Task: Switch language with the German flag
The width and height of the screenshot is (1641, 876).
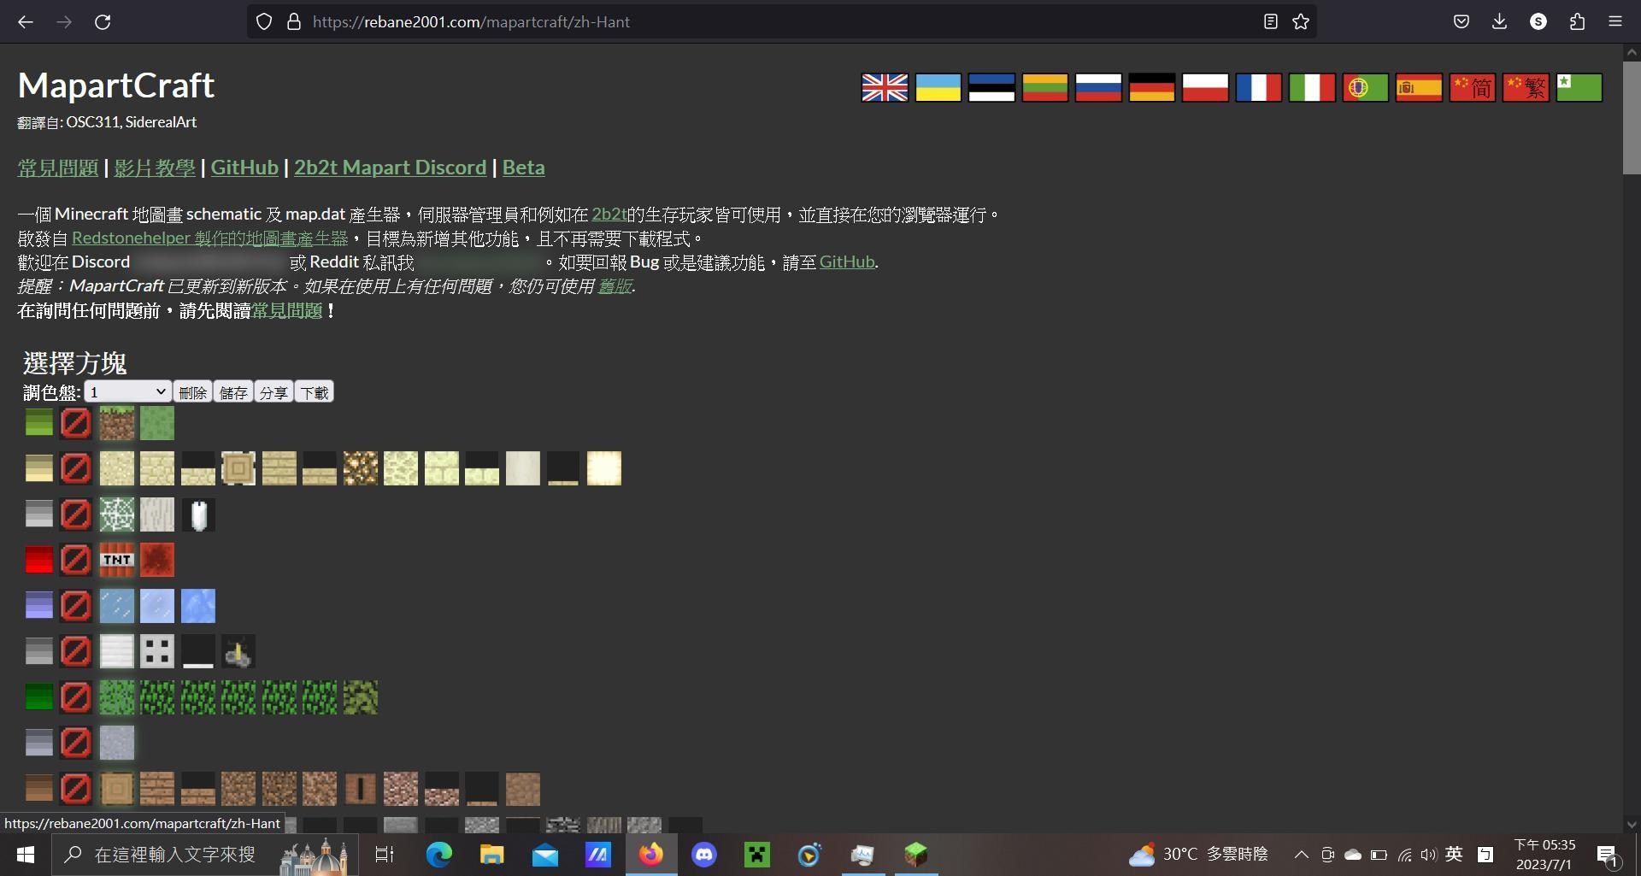Action: 1151,87
